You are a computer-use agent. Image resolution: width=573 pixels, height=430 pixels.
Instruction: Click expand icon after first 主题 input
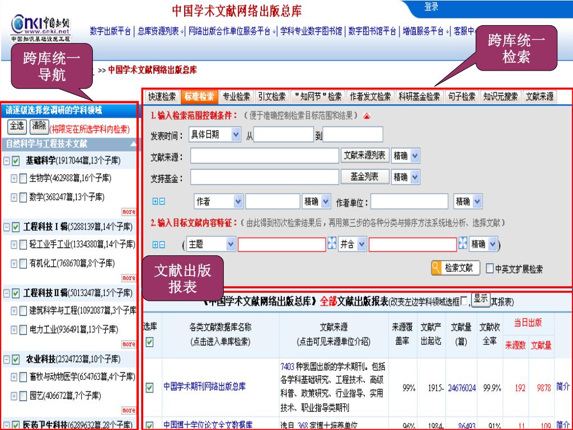[x=331, y=243]
